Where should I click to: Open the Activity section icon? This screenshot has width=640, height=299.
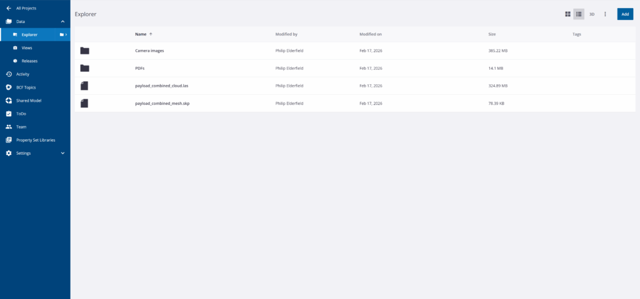click(x=9, y=74)
